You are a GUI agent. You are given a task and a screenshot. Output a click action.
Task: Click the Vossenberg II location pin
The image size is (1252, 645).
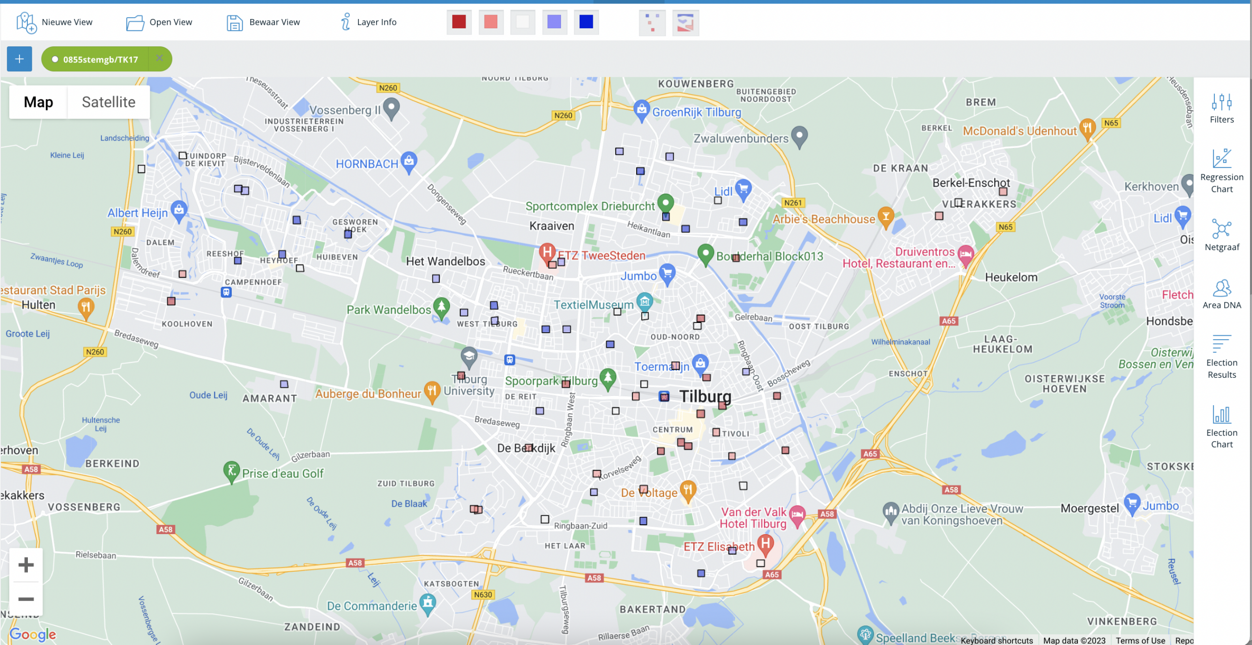click(391, 108)
